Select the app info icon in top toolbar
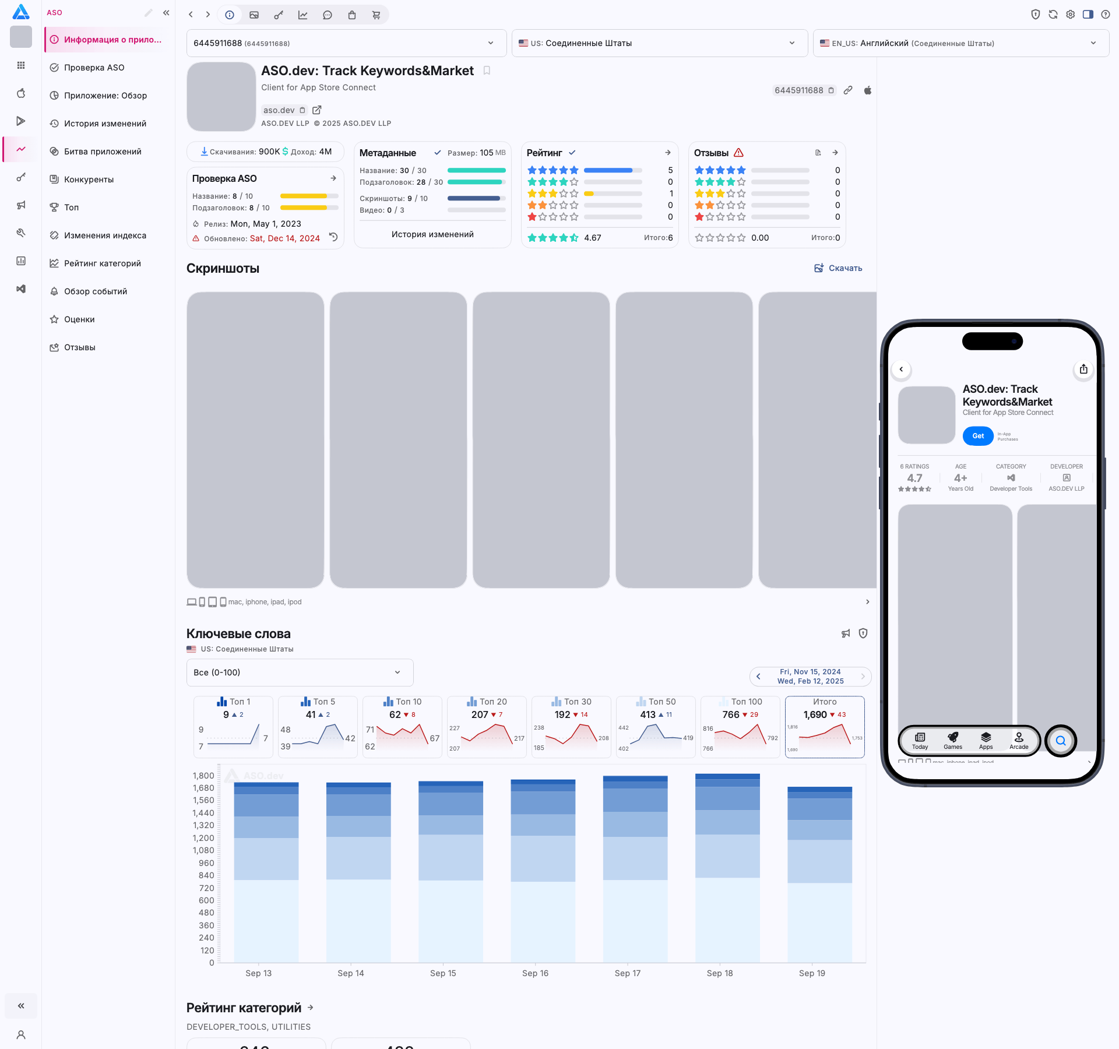1119x1049 pixels. point(230,15)
